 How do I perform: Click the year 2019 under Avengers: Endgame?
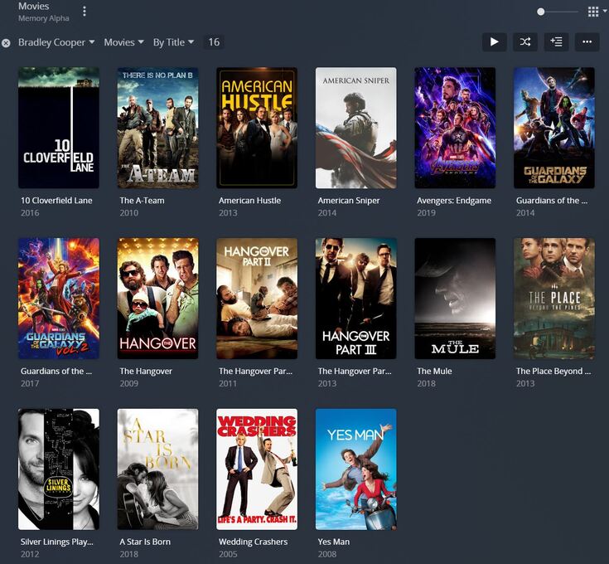(426, 213)
